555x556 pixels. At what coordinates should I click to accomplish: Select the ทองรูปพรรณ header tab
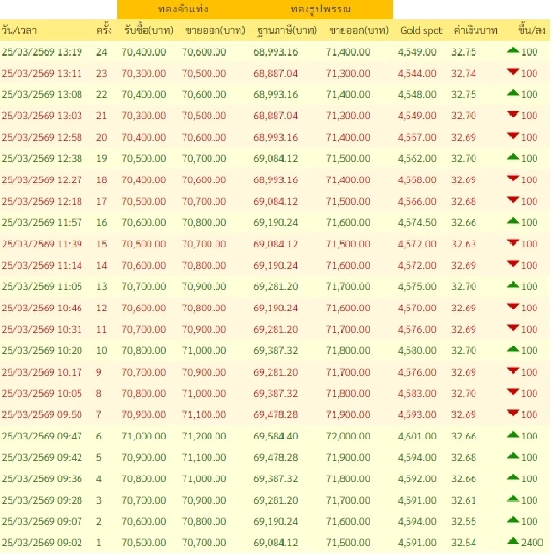pos(321,8)
